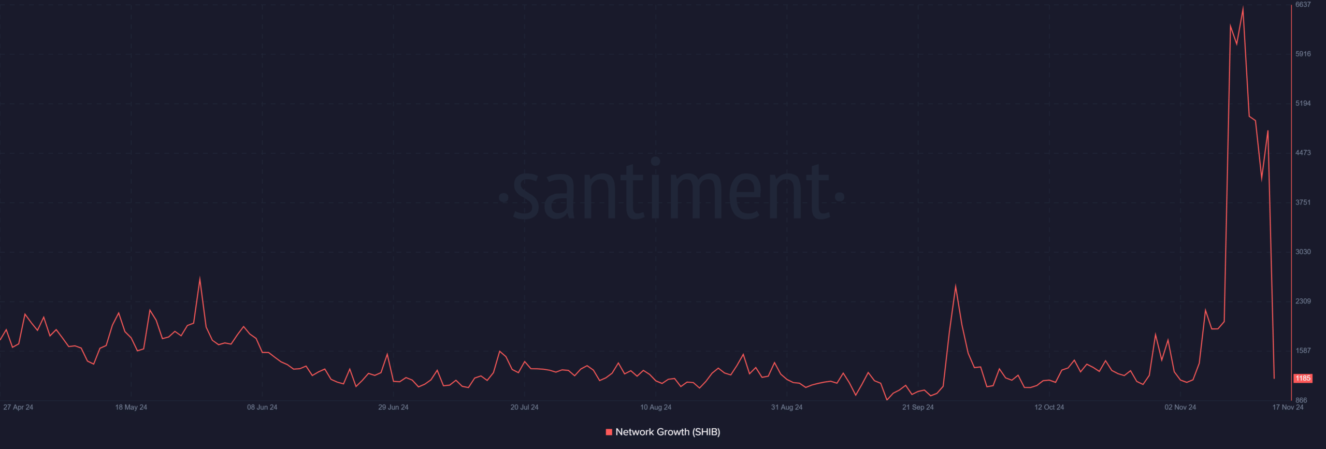Select the 08 Jun 24 date label
The image size is (1326, 449).
tap(262, 407)
